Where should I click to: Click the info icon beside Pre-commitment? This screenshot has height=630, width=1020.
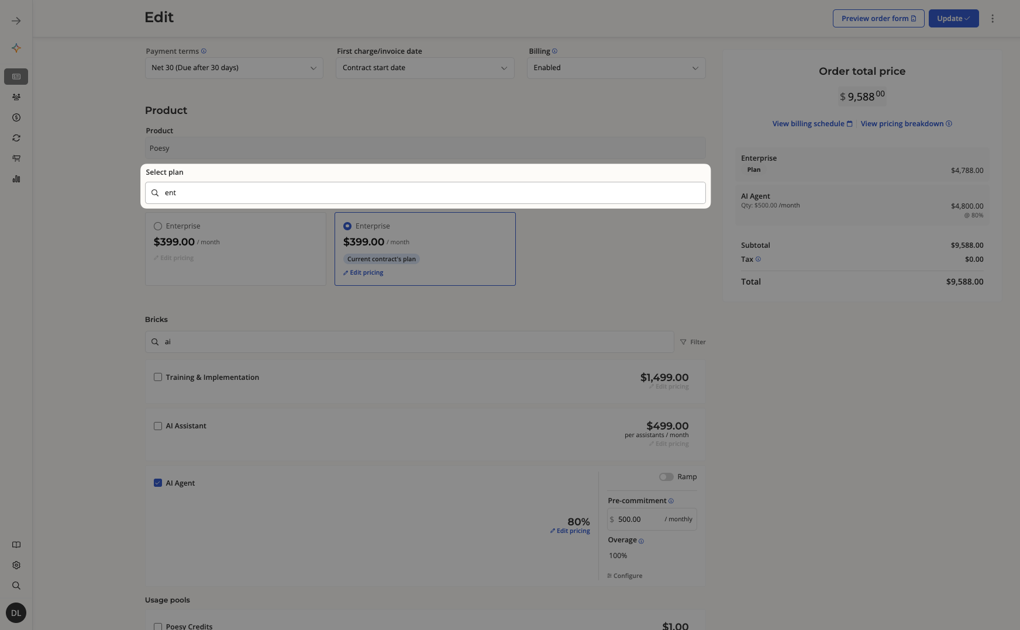point(671,501)
